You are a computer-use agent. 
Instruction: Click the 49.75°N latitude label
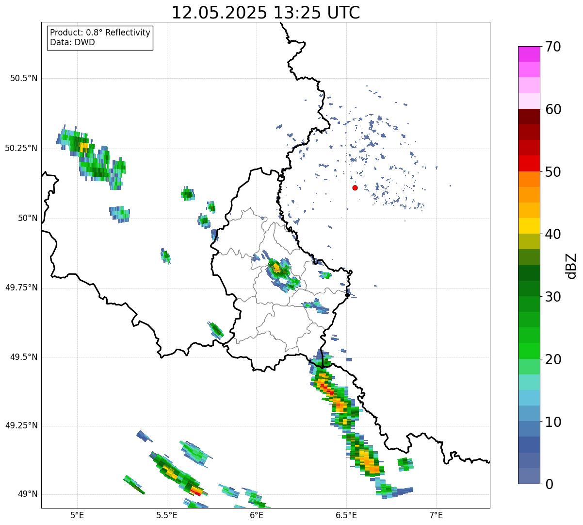pyautogui.click(x=21, y=288)
